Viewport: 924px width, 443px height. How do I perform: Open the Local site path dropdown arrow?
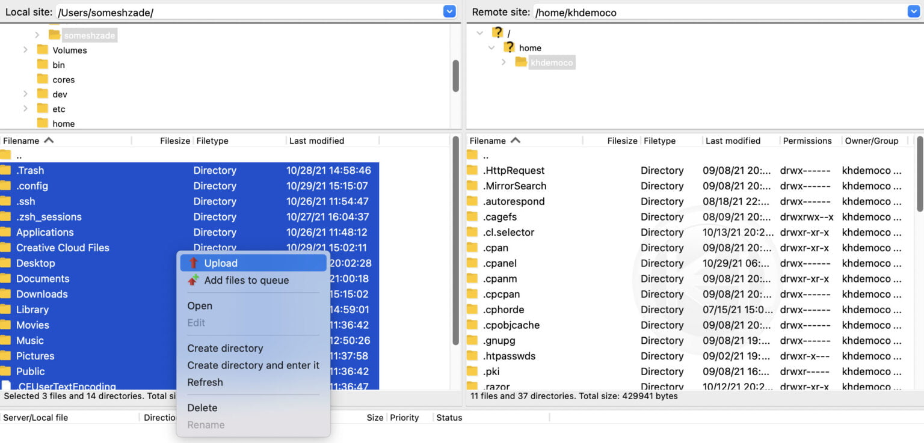coord(449,11)
